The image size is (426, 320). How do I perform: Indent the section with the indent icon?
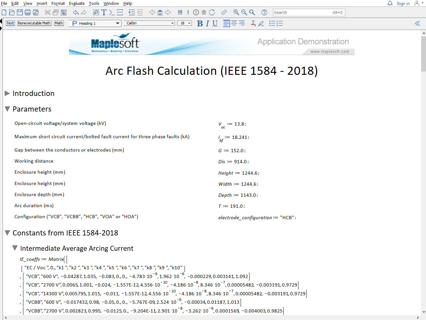pos(132,12)
